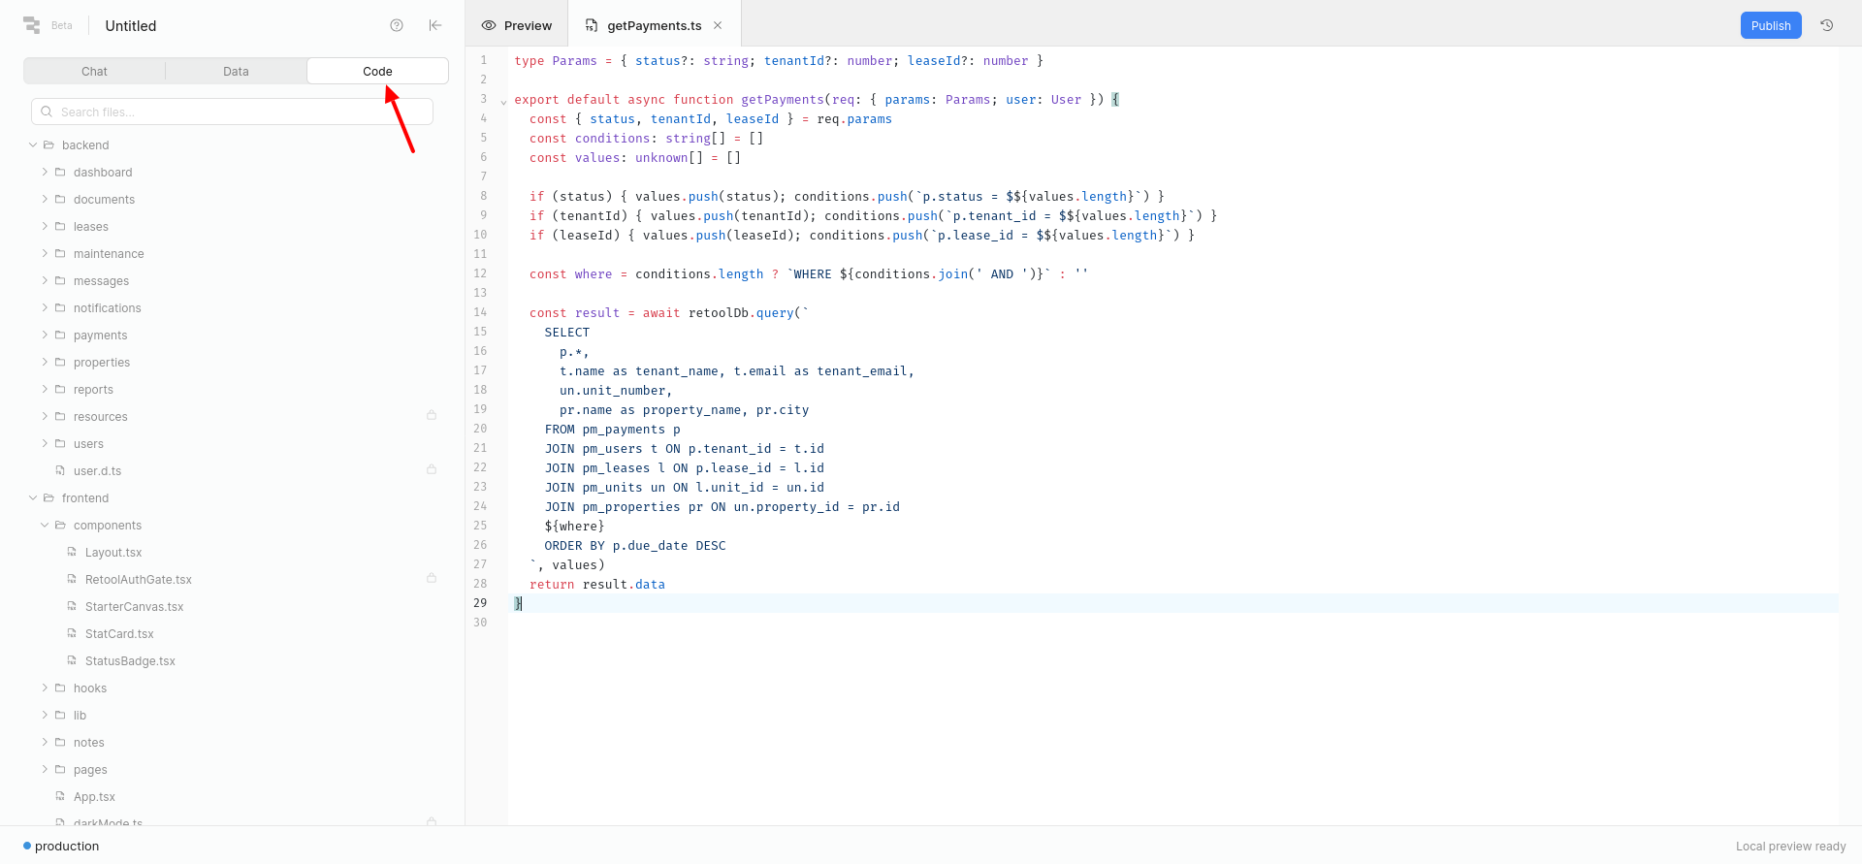Select the getPayments.ts editor tab
Viewport: 1862px width, 864px height.
[x=655, y=25]
